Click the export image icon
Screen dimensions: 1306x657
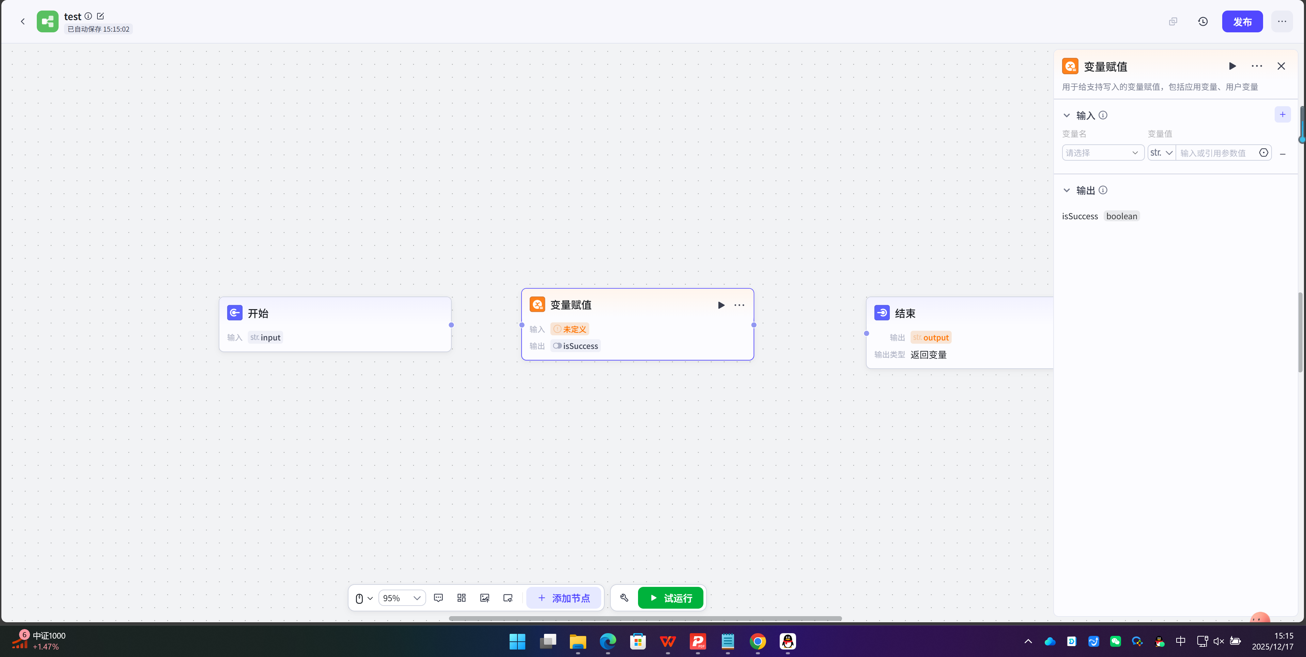485,598
